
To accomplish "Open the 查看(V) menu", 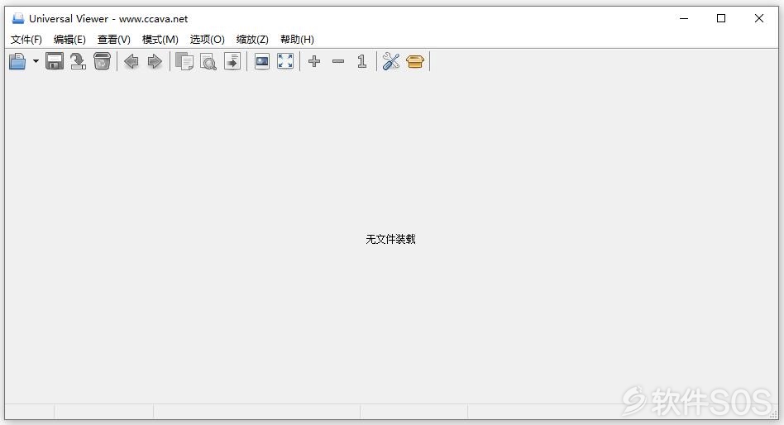I will click(114, 40).
